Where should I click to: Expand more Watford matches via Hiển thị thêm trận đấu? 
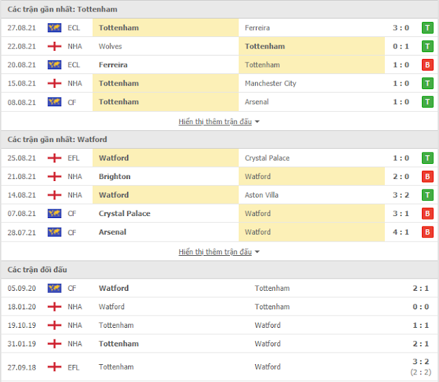pyautogui.click(x=215, y=252)
